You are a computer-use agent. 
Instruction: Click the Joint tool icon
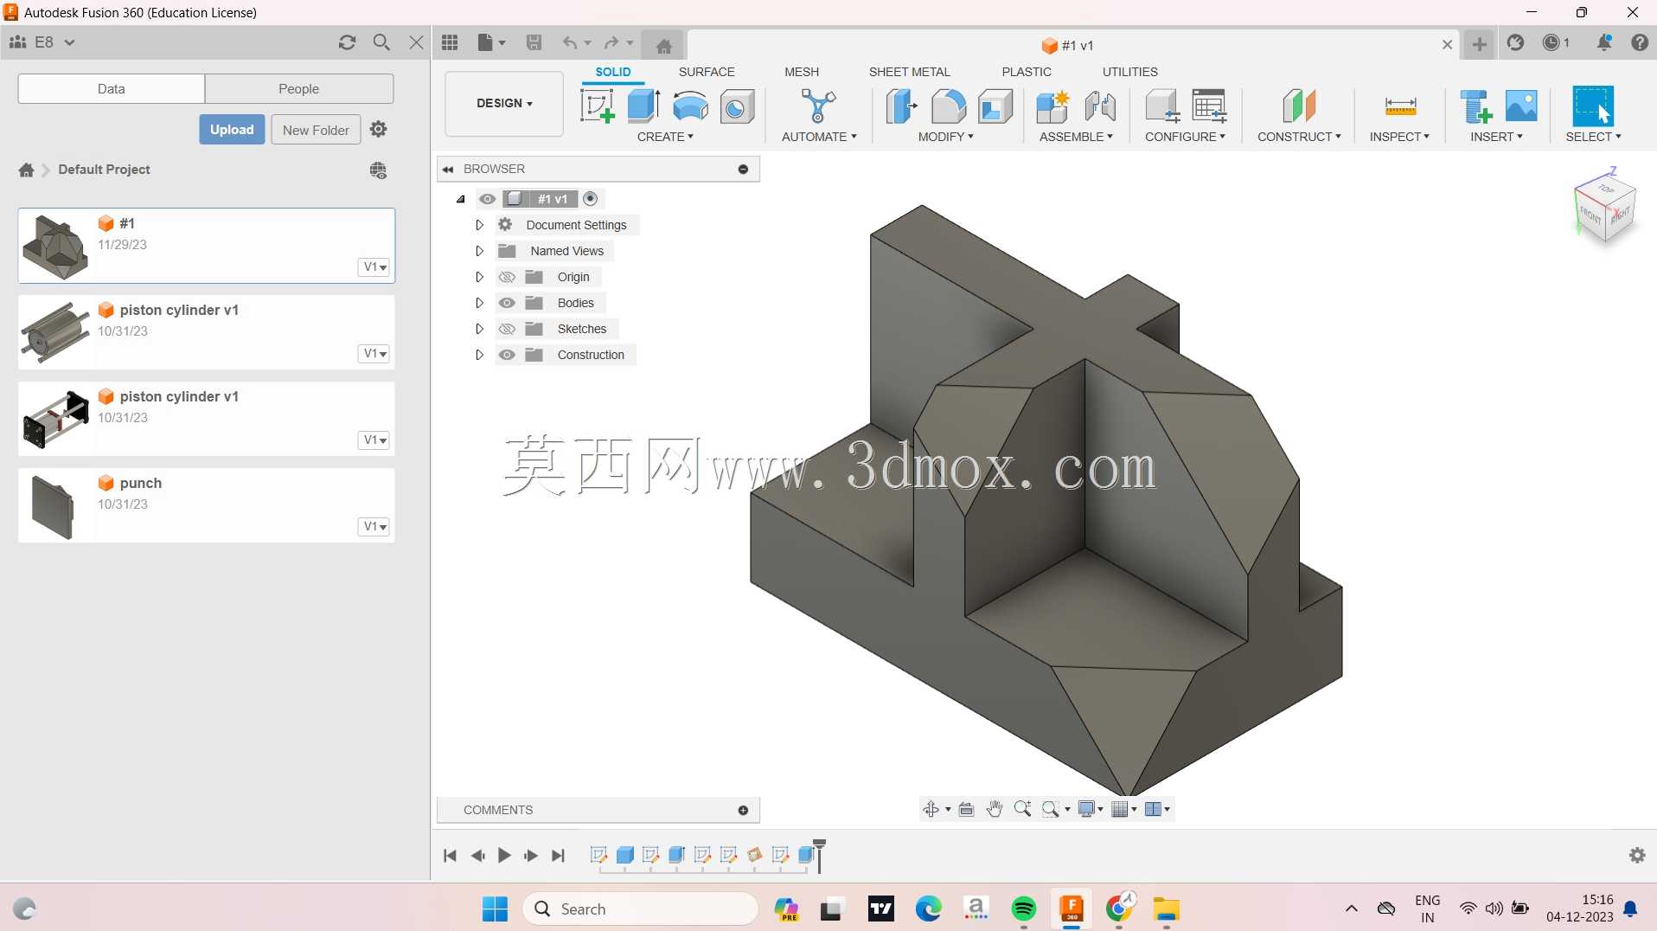[1100, 106]
